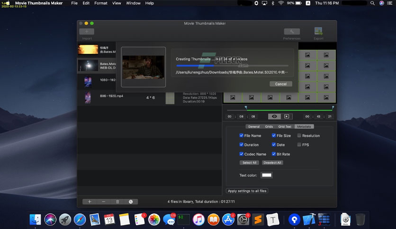Click the Data Rate:27225.1Kbps text
Image resolution: width=396 pixels, height=229 pixels.
click(x=200, y=97)
